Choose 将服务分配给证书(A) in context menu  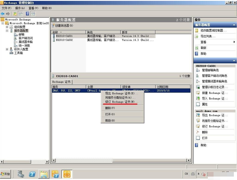point(122,98)
